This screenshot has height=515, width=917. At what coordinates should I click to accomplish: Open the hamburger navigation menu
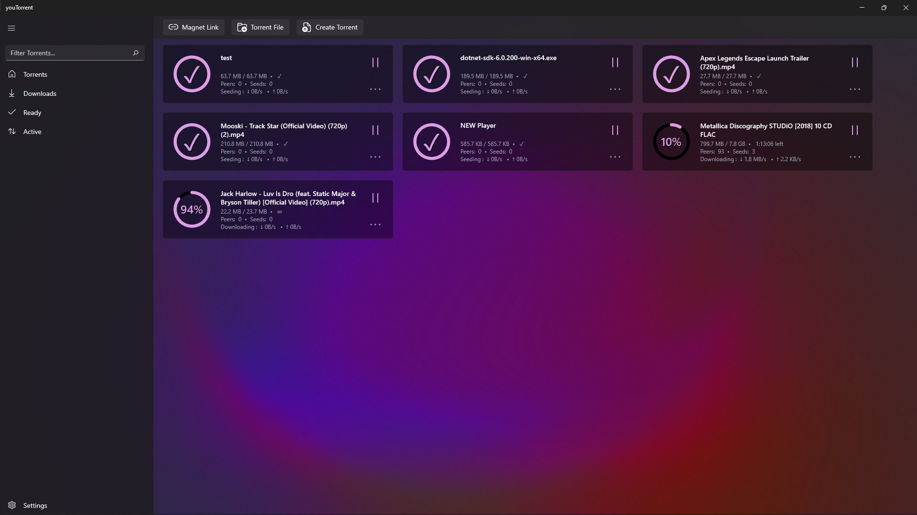[x=11, y=28]
